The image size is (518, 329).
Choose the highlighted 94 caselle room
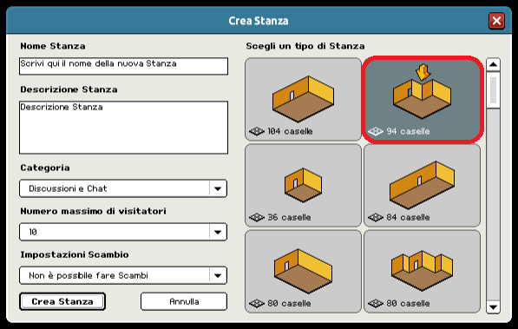coord(423,99)
